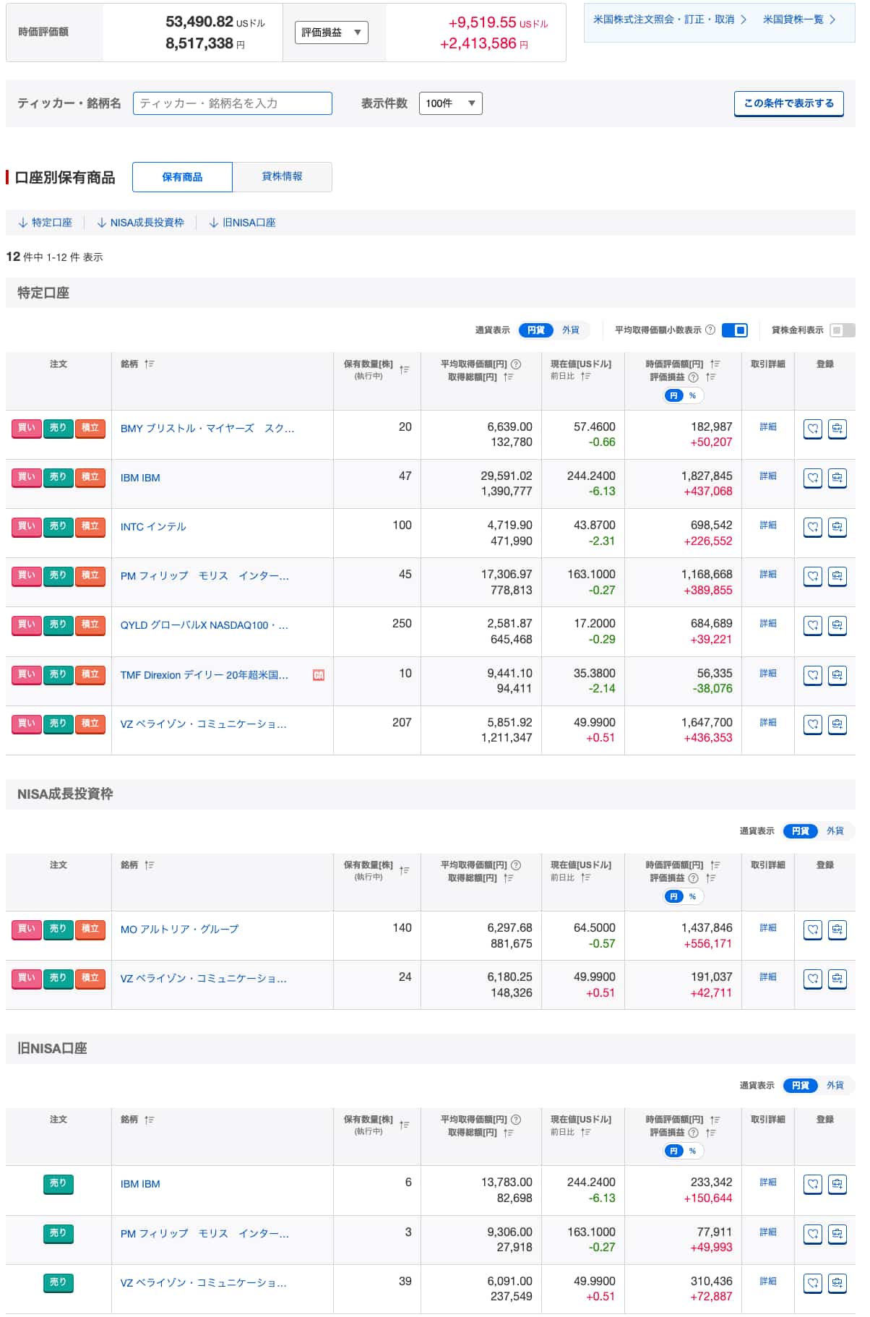The width and height of the screenshot is (870, 1317).
Task: Sort 特定口座 by 時価評価額
Action: tap(715, 364)
